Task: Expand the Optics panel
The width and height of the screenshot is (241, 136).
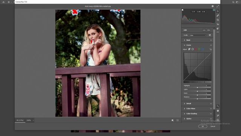Action: pyautogui.click(x=185, y=119)
